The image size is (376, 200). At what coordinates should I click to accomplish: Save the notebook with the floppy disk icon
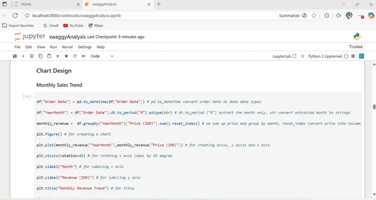(x=14, y=56)
